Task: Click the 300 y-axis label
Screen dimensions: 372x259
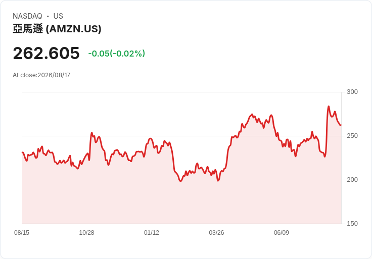Action: (352, 92)
